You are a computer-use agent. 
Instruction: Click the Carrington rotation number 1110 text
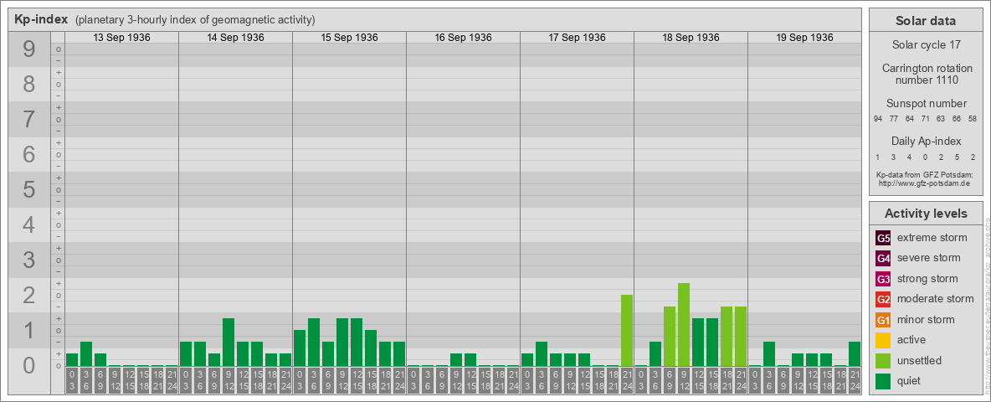click(927, 74)
